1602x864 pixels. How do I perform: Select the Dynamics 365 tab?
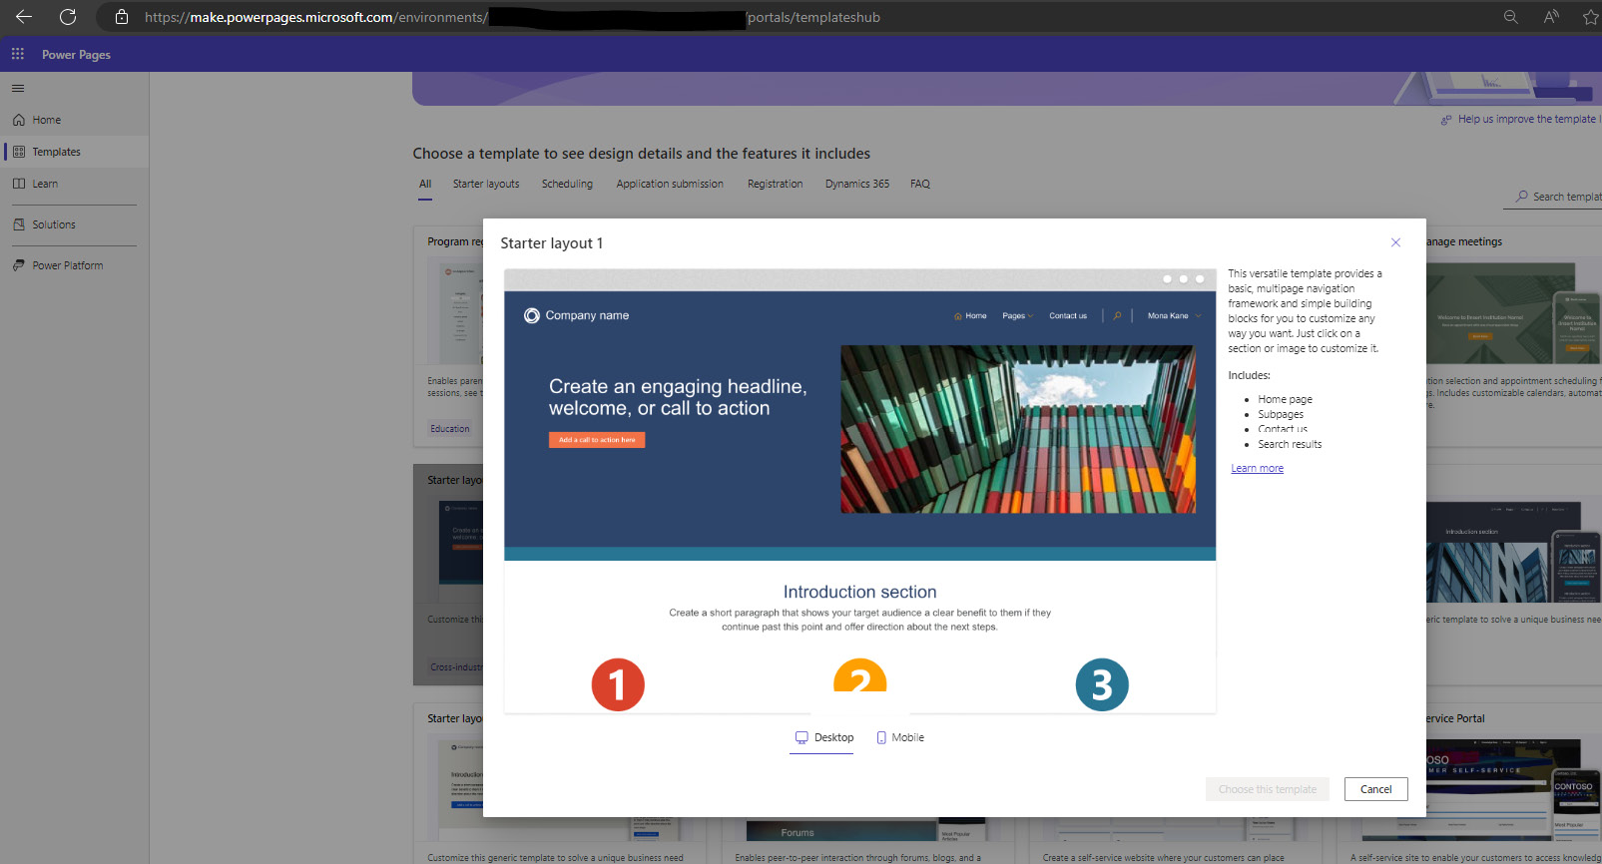[857, 184]
